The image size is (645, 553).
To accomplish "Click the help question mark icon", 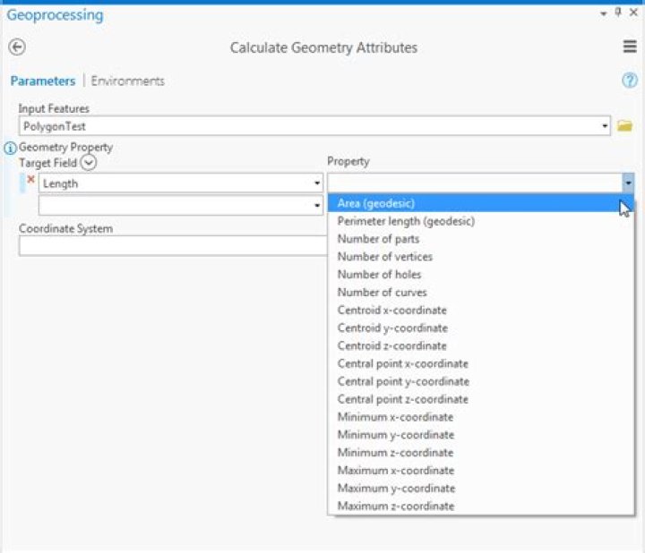I will (x=629, y=81).
